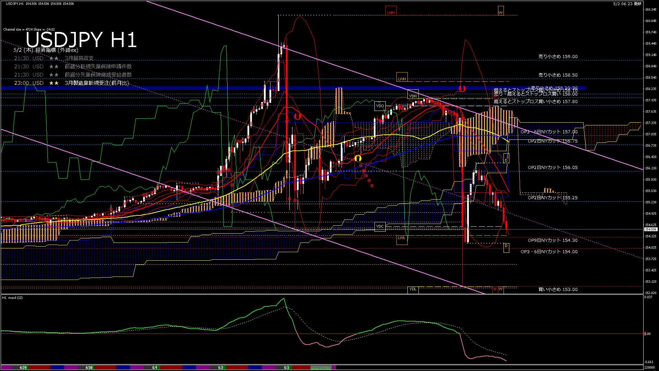Screen dimensions: 659x371
Task: Click the 21:30 USD 3月貿易収支 event row
Action: point(54,58)
